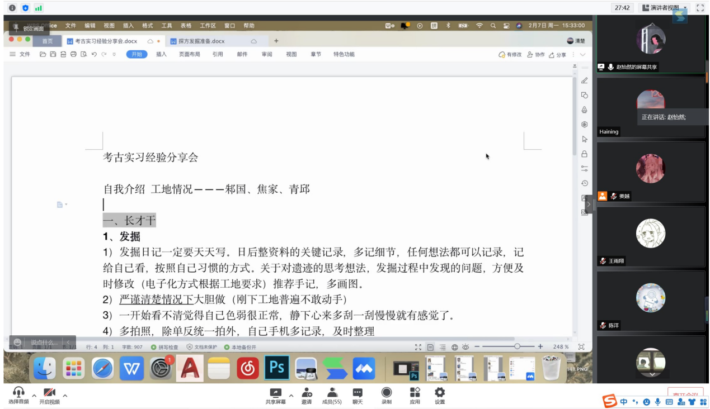
Task: Select the 插入 ribbon tab
Action: pyautogui.click(x=161, y=54)
